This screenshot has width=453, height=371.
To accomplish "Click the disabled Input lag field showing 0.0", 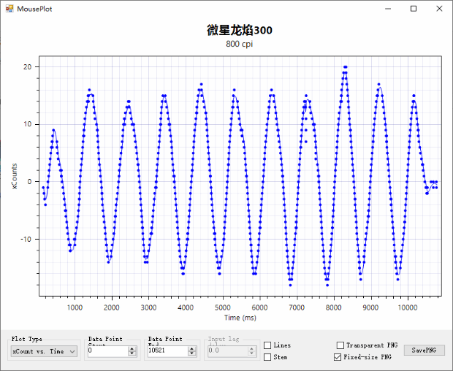I will 228,351.
